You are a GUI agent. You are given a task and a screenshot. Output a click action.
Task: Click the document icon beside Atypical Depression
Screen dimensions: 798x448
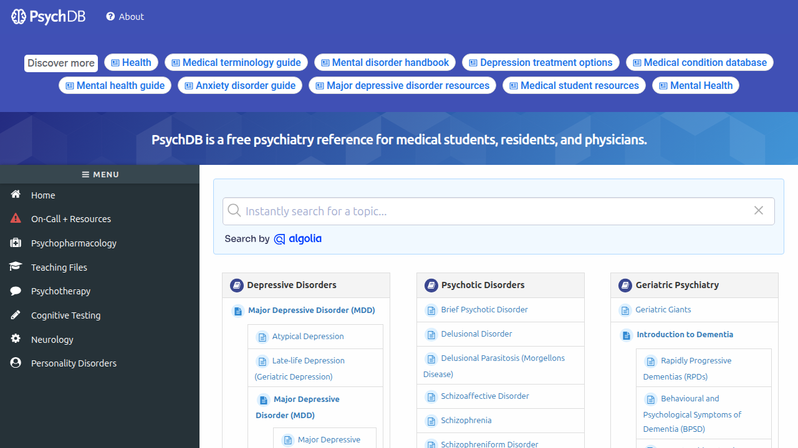262,337
